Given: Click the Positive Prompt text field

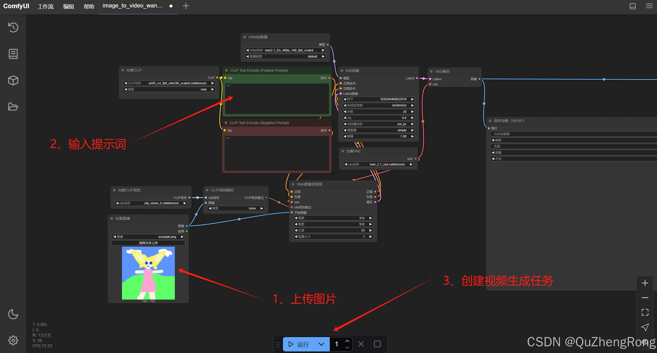Looking at the screenshot, I should pyautogui.click(x=277, y=98).
